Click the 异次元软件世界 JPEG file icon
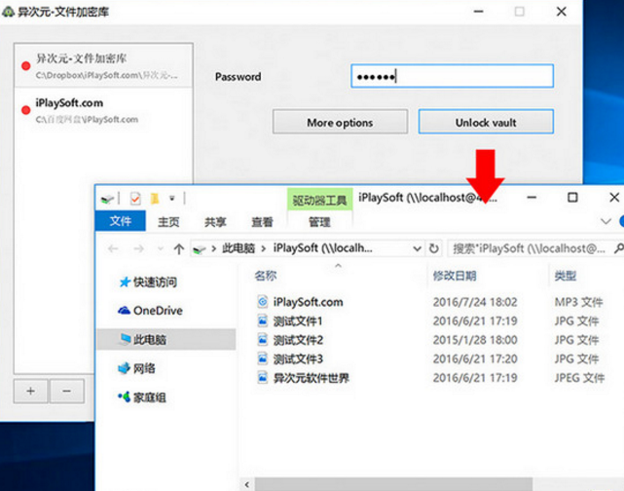 point(262,377)
